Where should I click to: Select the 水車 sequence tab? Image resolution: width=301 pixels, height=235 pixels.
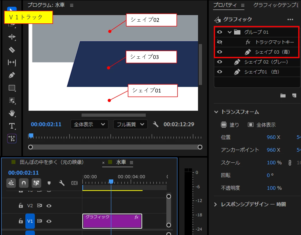point(121,162)
